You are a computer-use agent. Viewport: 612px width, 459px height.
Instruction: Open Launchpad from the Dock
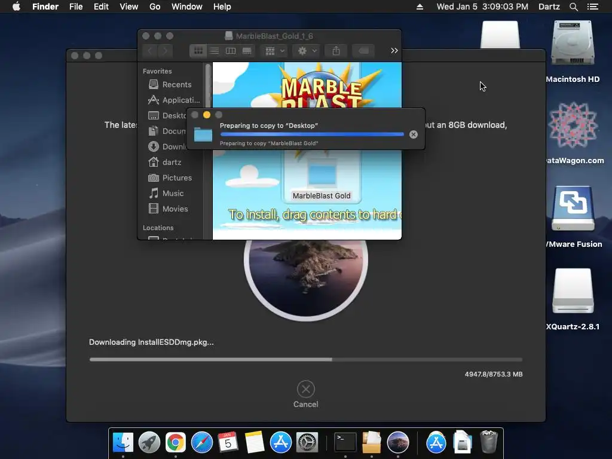pyautogui.click(x=149, y=442)
